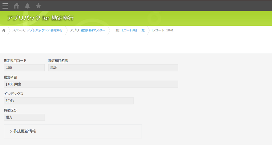Click the 勘定科目名称 field showing 現金

tap(113, 68)
